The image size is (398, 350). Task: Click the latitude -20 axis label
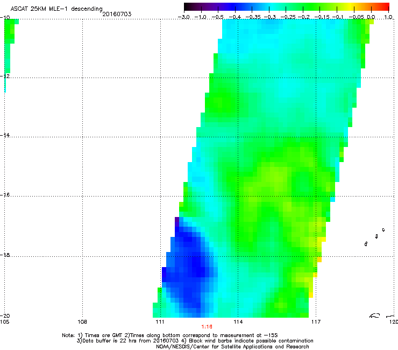(x=5, y=316)
